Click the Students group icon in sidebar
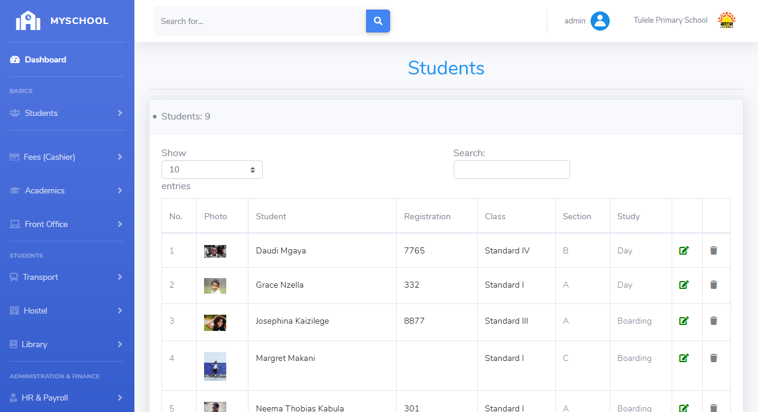 [15, 113]
